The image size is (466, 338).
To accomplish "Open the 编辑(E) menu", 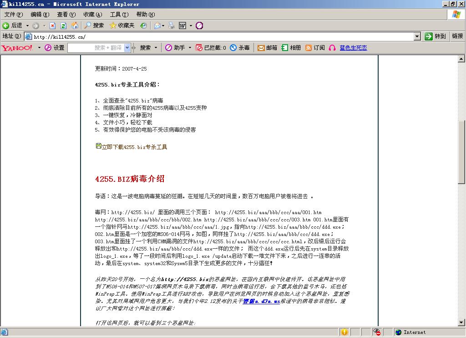I will coord(40,15).
